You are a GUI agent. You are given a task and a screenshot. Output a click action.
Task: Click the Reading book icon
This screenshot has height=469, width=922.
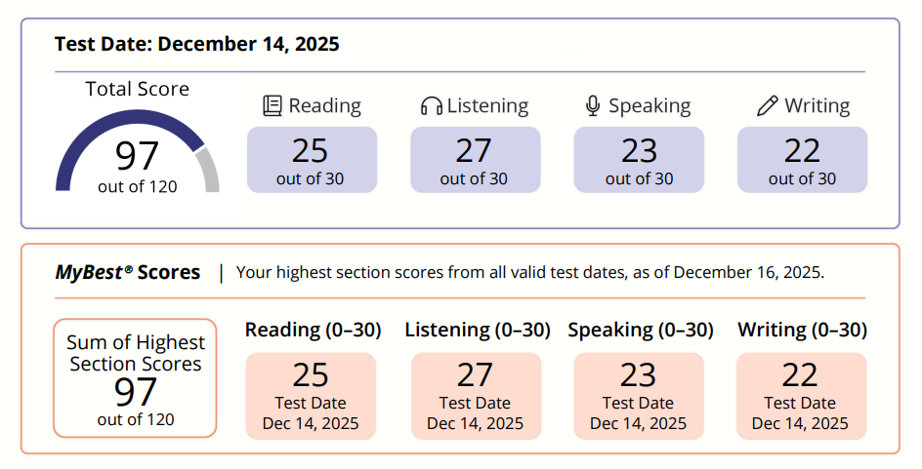272,105
